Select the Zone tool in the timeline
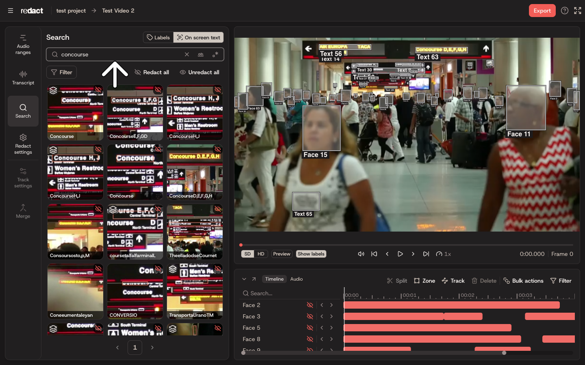The width and height of the screenshot is (585, 365). (425, 281)
